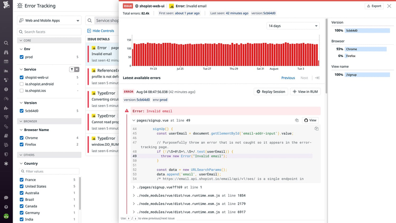The image size is (396, 223).
Task: Open the help question mark icon in sidebar
Action: (6, 207)
